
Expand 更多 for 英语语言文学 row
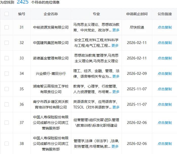point(116,107)
